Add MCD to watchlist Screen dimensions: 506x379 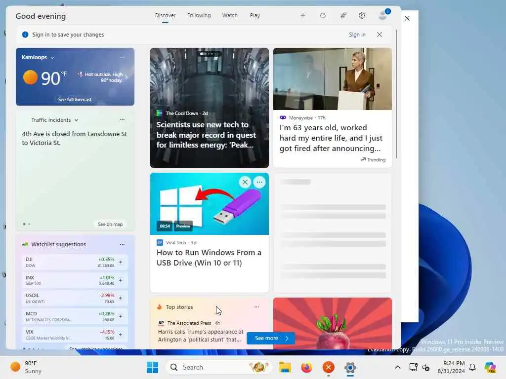point(121,316)
